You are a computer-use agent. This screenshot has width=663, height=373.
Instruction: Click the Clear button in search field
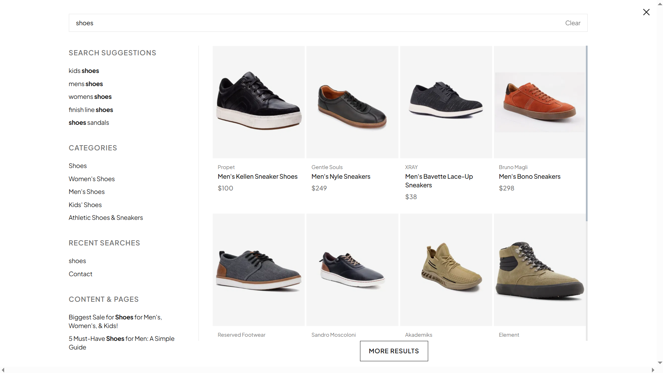pyautogui.click(x=573, y=23)
